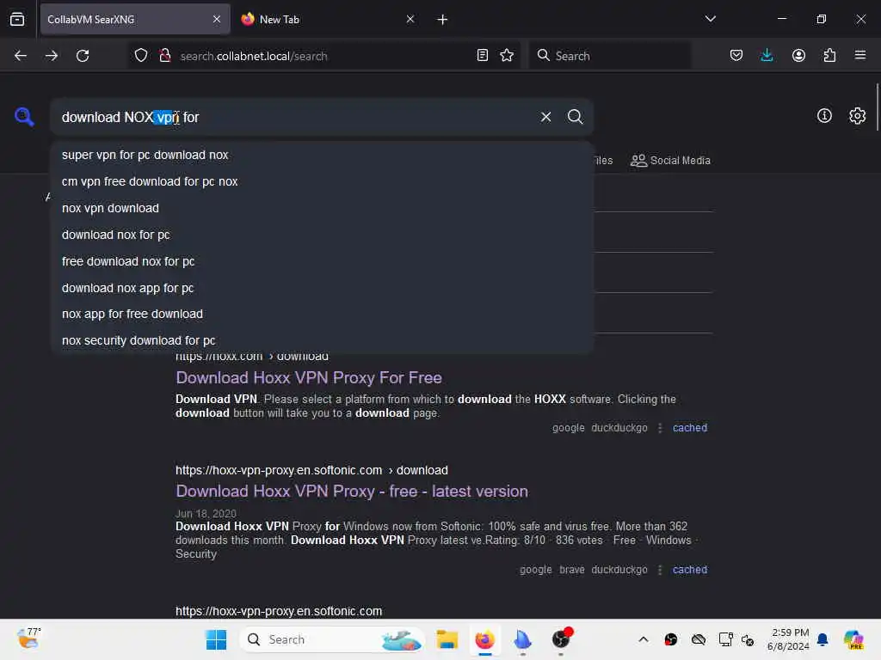Screen dimensions: 881x660
Task: Choose suggestion 'super vpn for pc download nox'
Action: (x=322, y=155)
